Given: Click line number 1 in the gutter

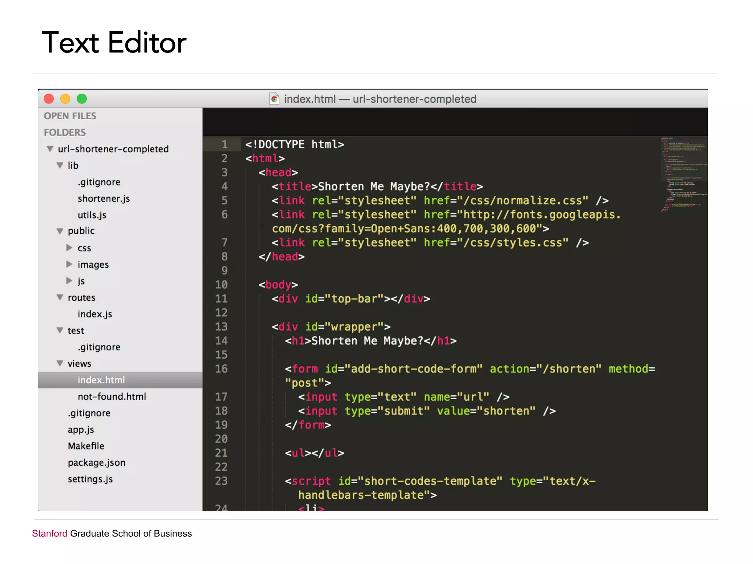Looking at the screenshot, I should [224, 144].
